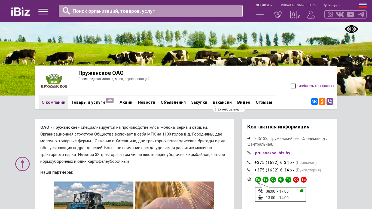Open the 'БЕСПЛАТНЫЕ ОБЪЯВЛЕНИЯ' link
372x209 pixels.
click(297, 5)
